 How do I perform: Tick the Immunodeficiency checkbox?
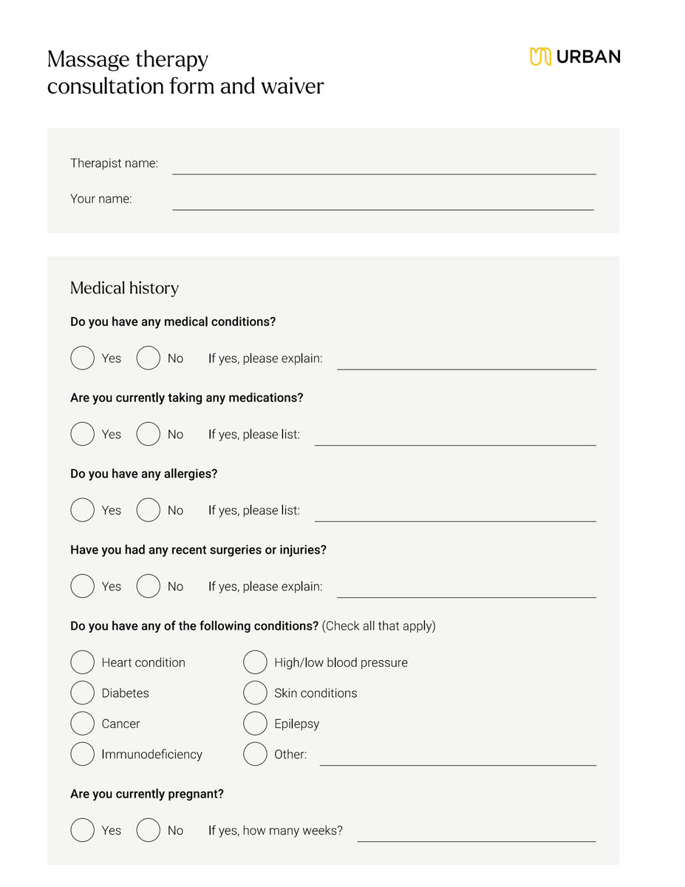tap(82, 754)
